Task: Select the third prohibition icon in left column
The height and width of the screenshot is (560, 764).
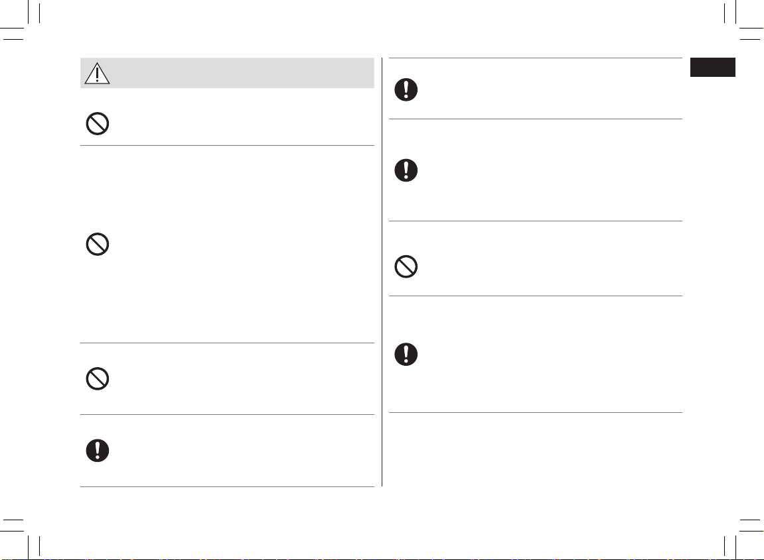Action: pos(98,378)
